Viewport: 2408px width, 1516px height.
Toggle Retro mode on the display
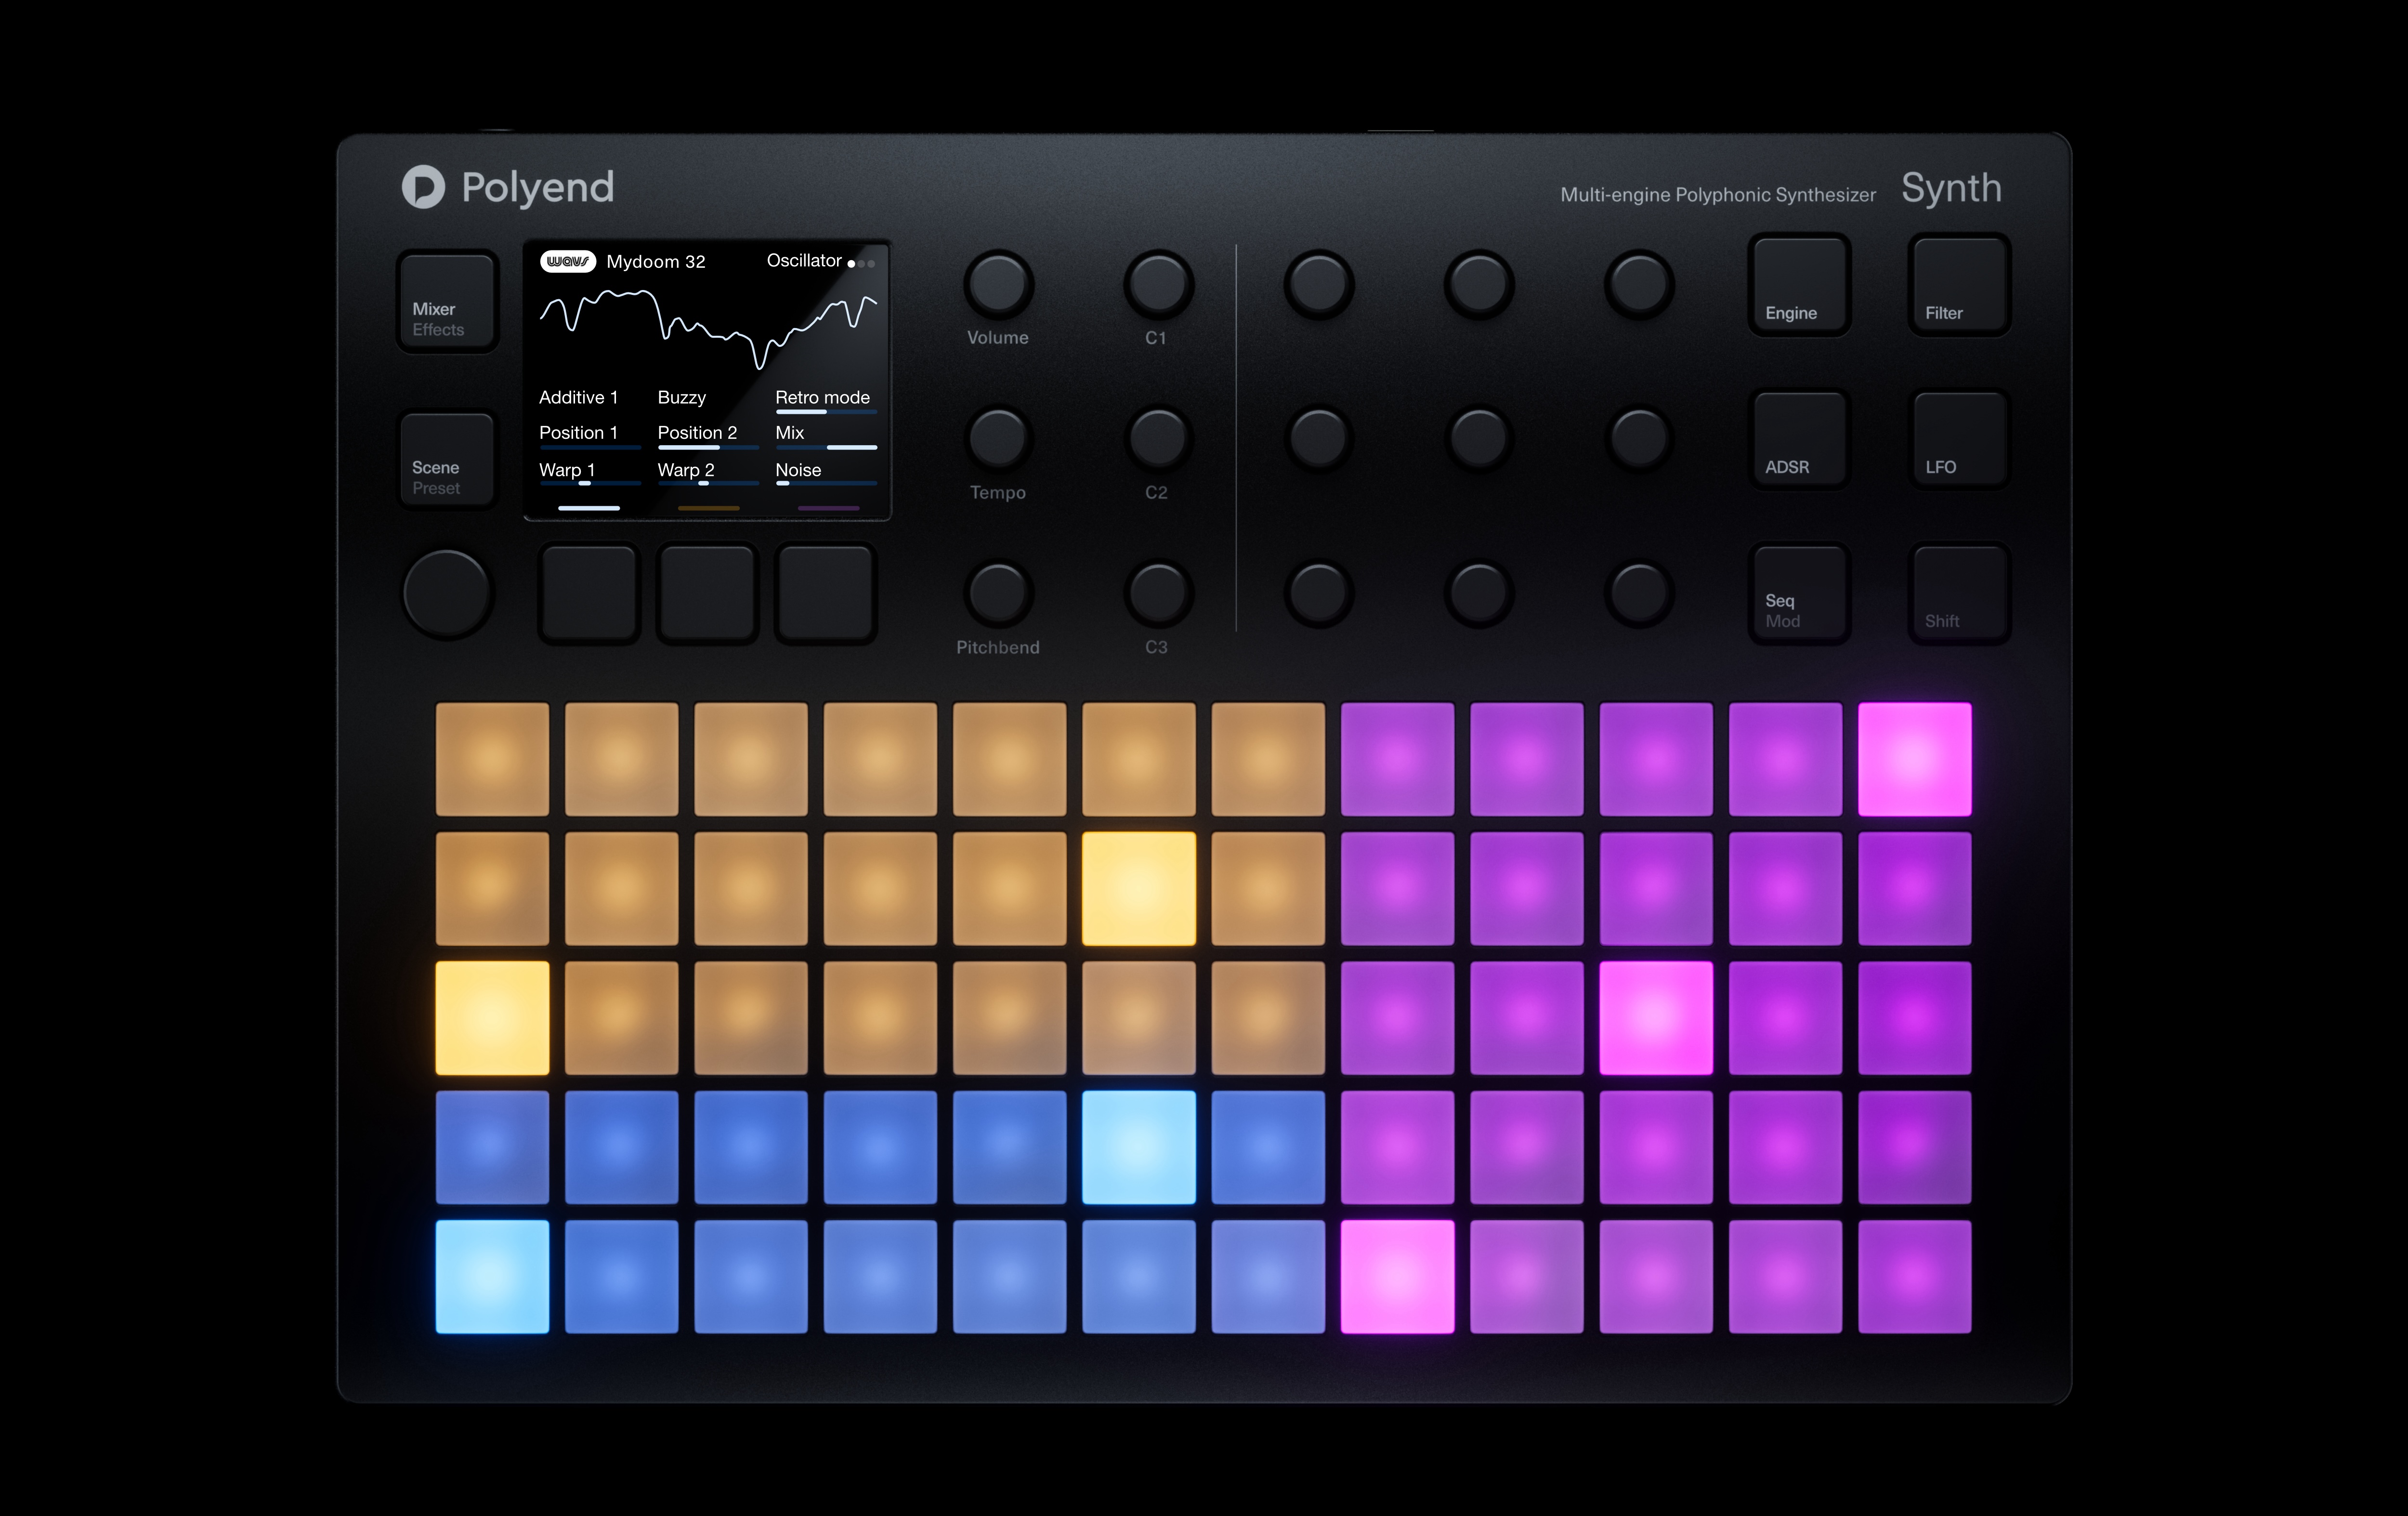(x=822, y=397)
